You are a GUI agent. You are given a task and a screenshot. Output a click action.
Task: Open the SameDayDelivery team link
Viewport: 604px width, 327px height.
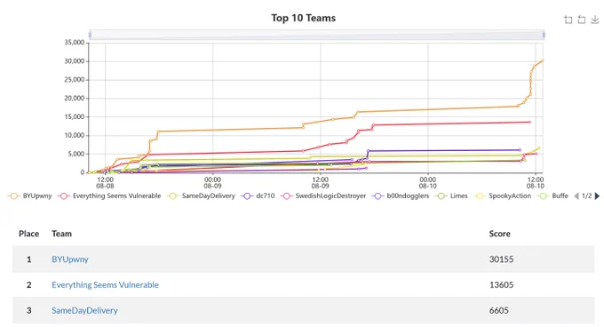84,310
